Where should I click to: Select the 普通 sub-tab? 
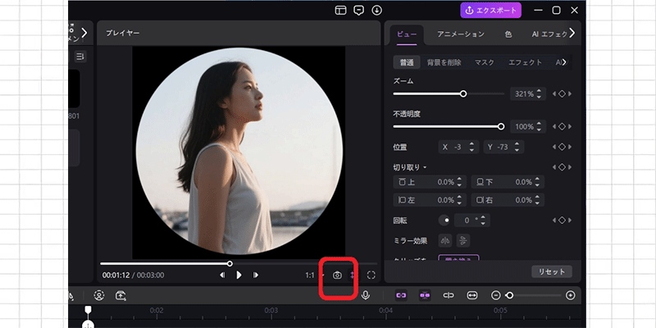coord(407,62)
